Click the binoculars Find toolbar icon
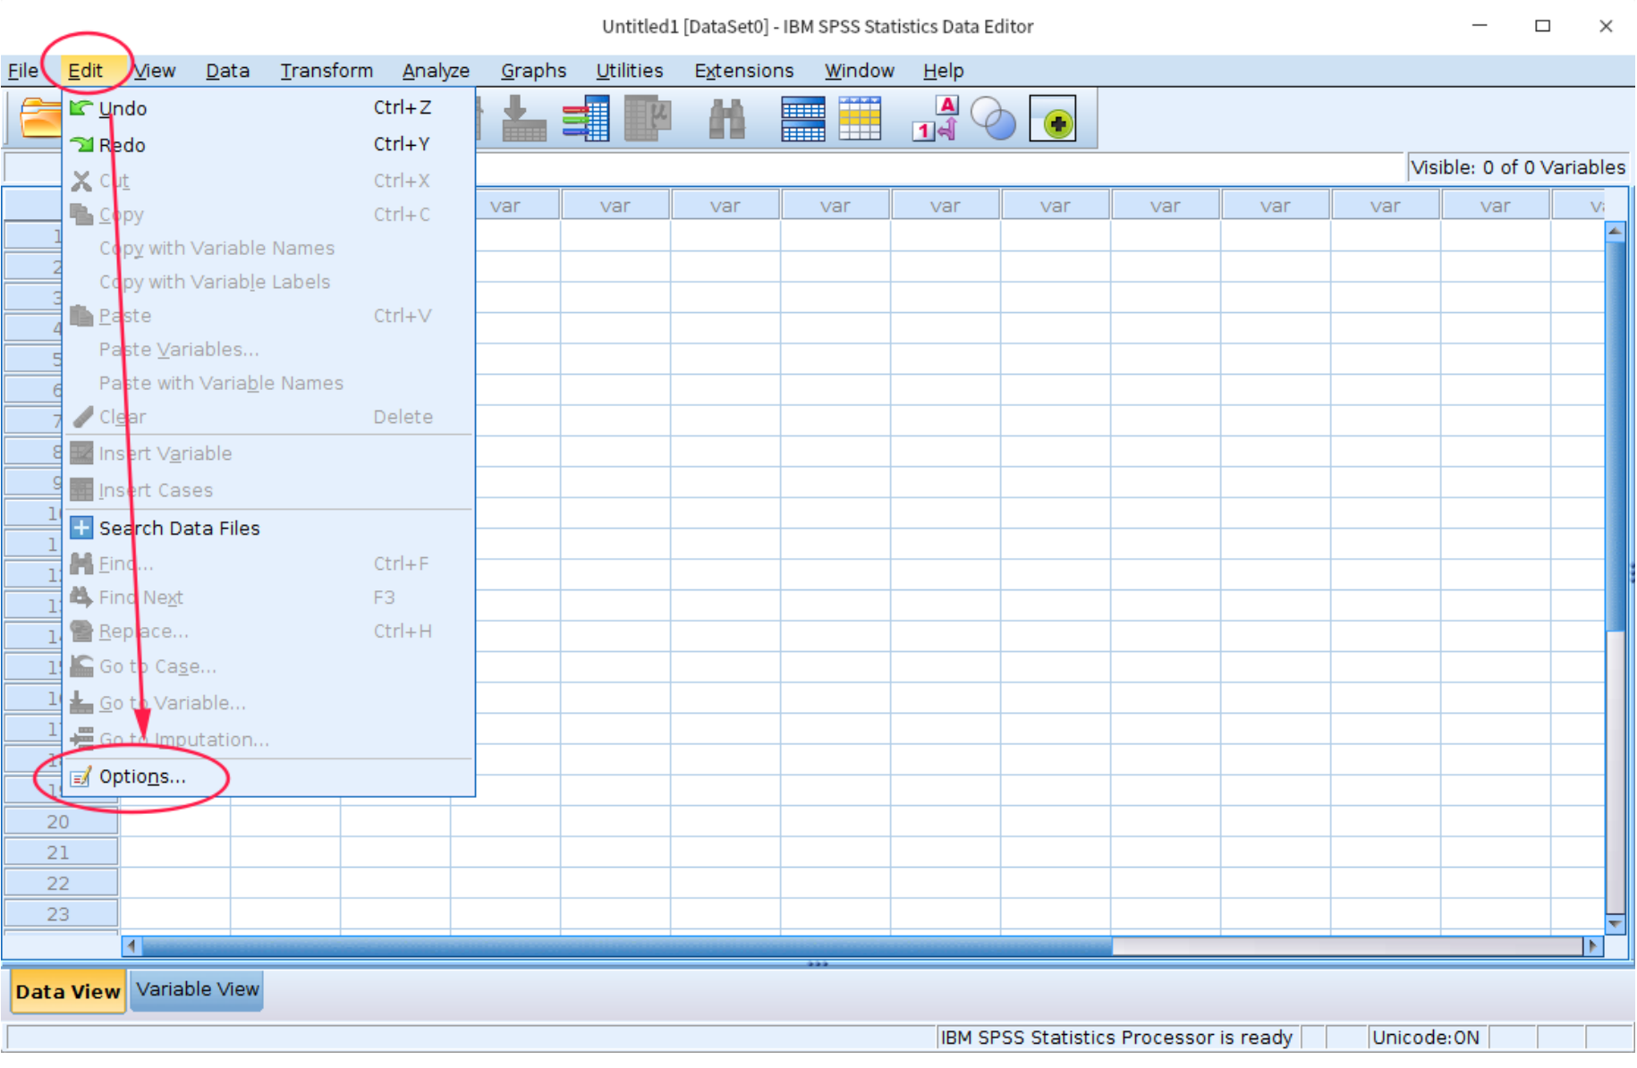 [x=726, y=119]
